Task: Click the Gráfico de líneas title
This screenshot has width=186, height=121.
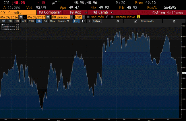Action: 167,13
